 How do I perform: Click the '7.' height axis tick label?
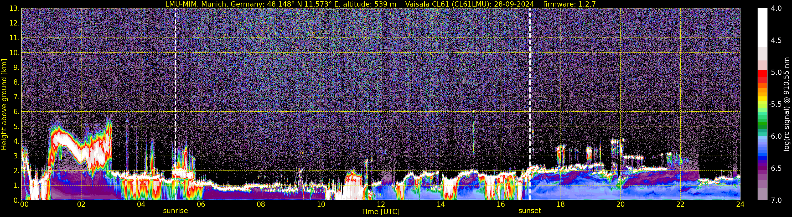point(16,97)
